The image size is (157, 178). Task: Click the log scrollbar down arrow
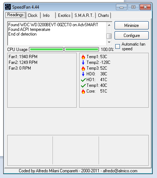109,42
